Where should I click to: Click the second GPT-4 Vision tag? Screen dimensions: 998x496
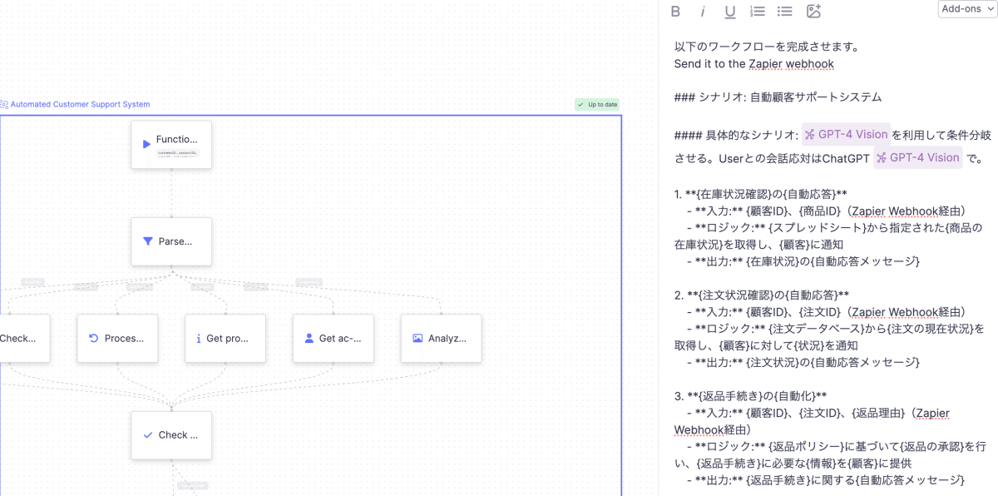coord(918,157)
